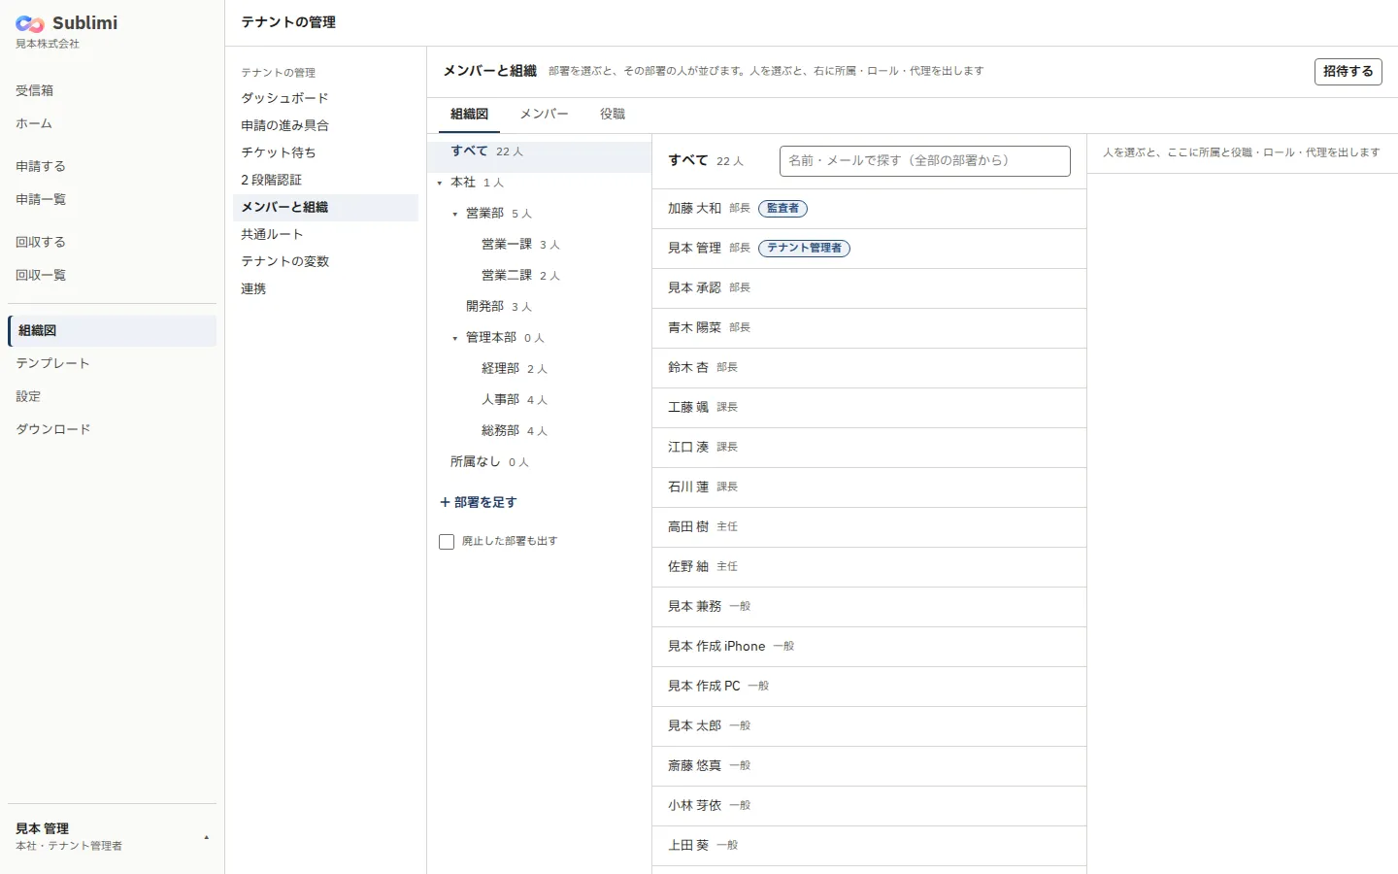Viewport: 1398px width, 874px height.
Task: Select the 組織図 tab beside メンバー
Action: 469,114
